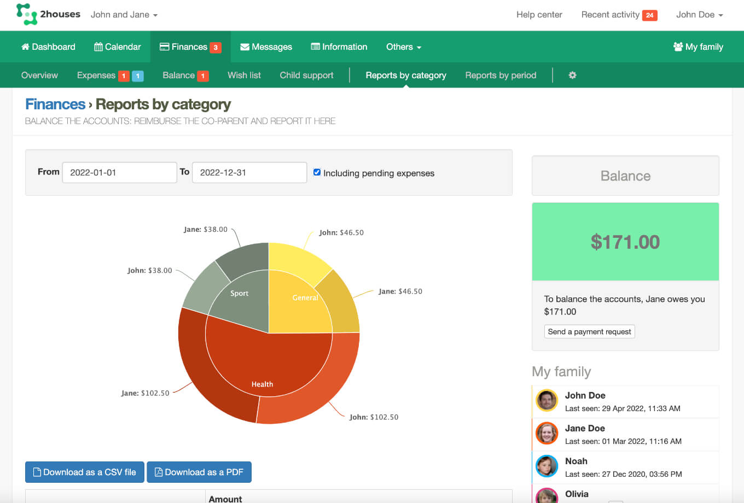Viewport: 744px width, 503px height.
Task: Click Send a payment request button
Action: pyautogui.click(x=590, y=332)
